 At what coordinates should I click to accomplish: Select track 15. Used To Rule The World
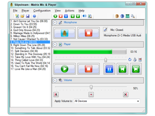(x=30, y=63)
